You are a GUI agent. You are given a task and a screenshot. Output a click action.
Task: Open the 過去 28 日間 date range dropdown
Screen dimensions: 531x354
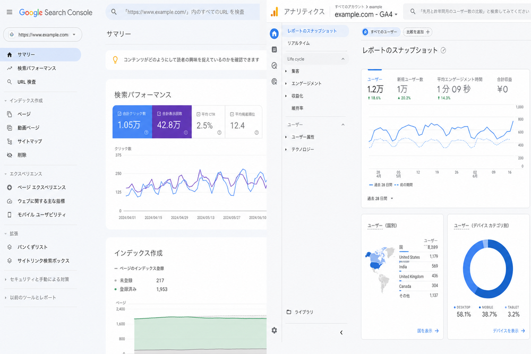[x=380, y=198]
